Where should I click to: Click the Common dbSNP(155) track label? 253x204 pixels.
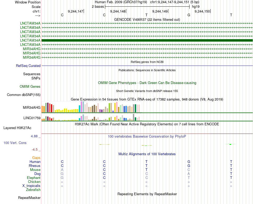click(x=24, y=95)
